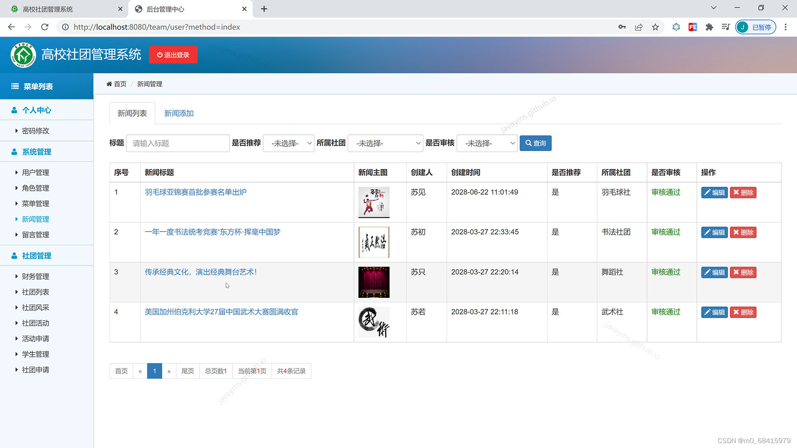
Task: Open news link 羽毛球亚锦赛首批参赛名单出炉
Action: (x=196, y=192)
